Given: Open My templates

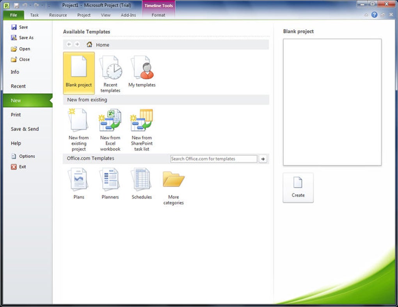Looking at the screenshot, I should click(x=142, y=71).
